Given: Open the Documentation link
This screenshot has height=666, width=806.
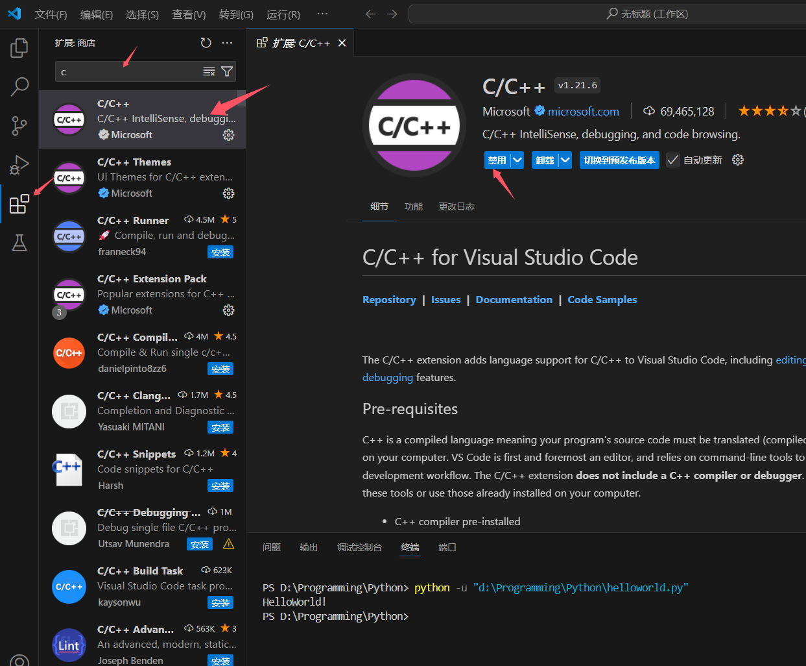Looking at the screenshot, I should pos(514,299).
